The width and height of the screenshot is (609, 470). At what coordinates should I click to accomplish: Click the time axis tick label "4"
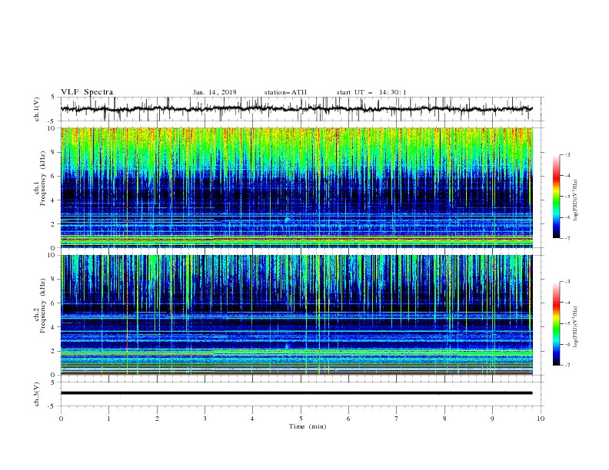[x=252, y=419]
